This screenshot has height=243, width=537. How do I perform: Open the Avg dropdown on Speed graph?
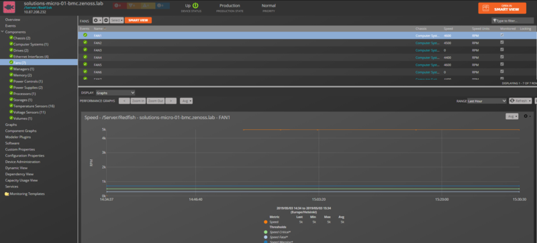pyautogui.click(x=511, y=116)
